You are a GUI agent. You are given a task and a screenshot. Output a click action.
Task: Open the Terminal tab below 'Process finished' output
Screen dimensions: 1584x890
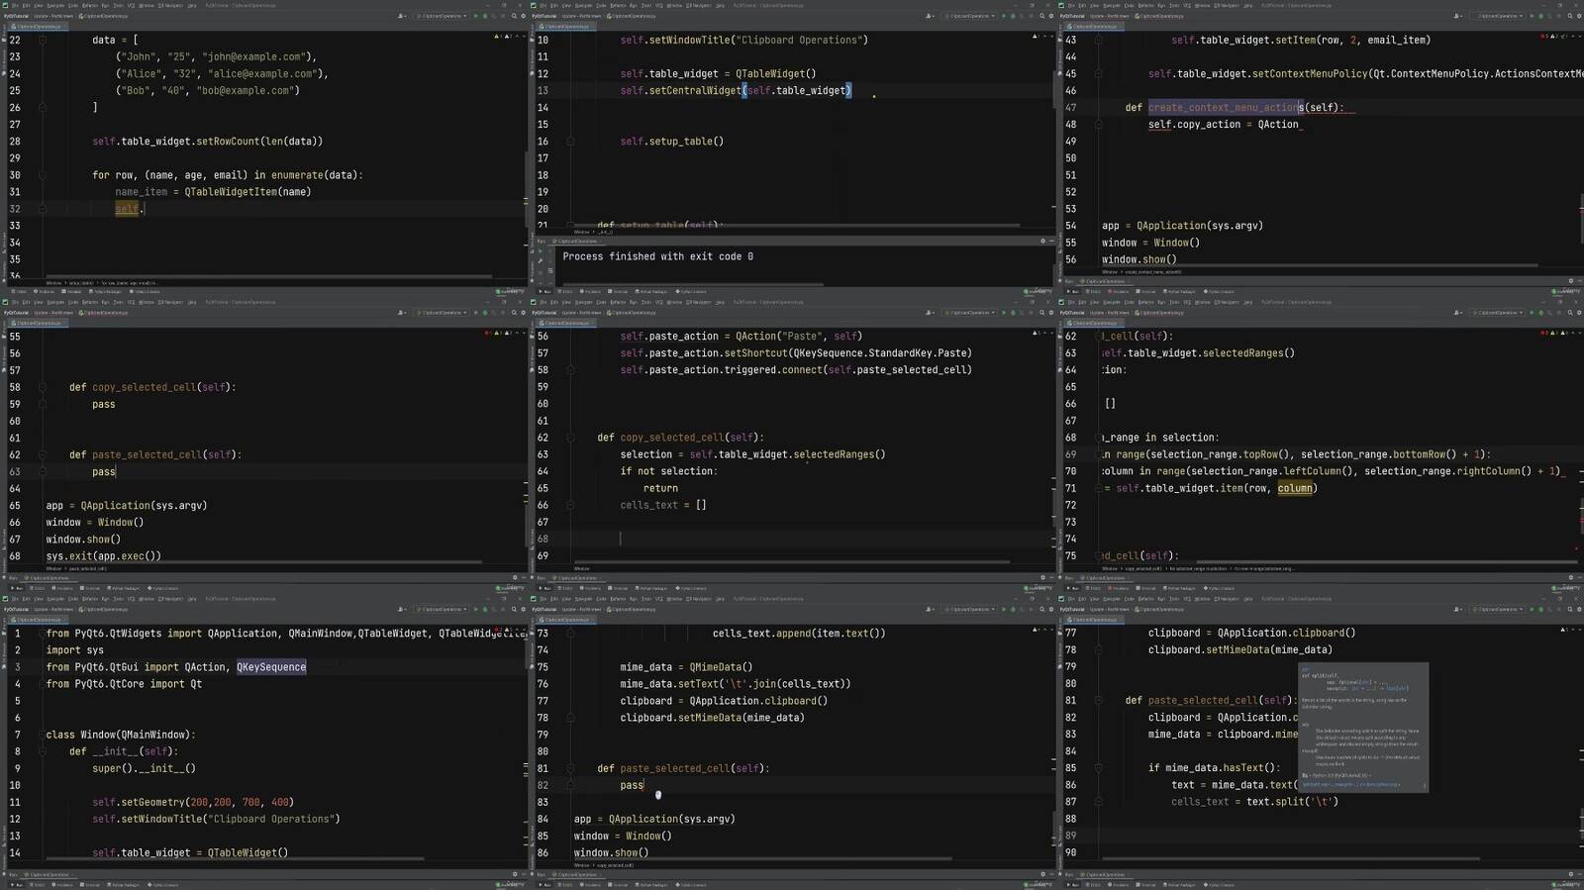(x=620, y=292)
